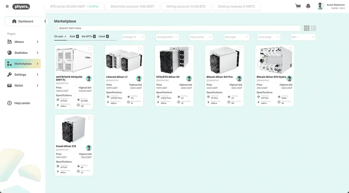349x193 pixels.
Task: Select the ANTSPACE HK3 card checkbox
Action: click(x=90, y=49)
